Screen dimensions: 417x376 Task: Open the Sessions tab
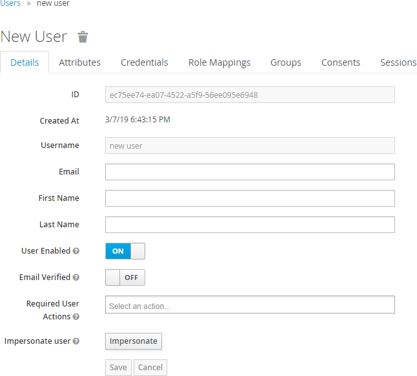tap(398, 62)
